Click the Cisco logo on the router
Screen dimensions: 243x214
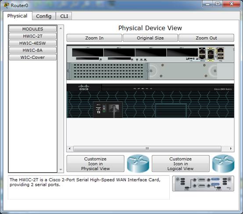click(x=84, y=88)
